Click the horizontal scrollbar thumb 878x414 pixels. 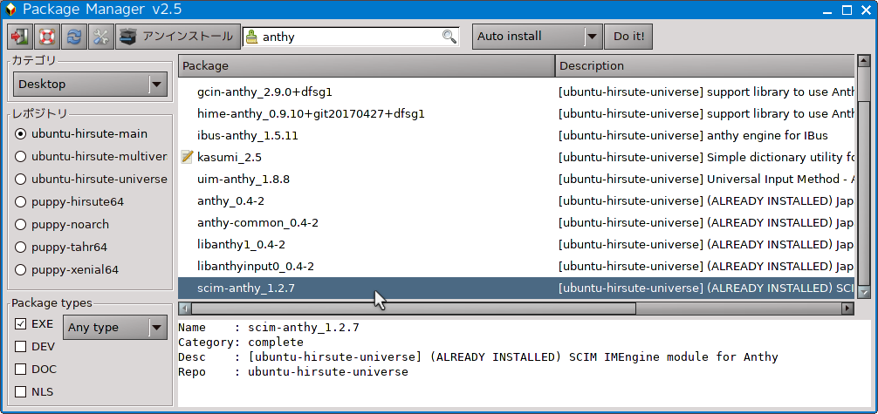[x=413, y=309]
